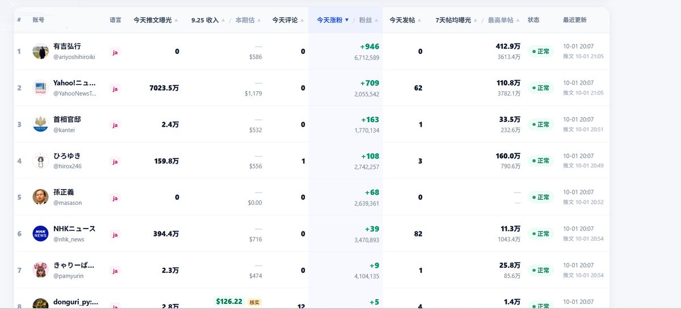
Task: Click the 核实 verified tag beside $126.22
Action: 254,302
